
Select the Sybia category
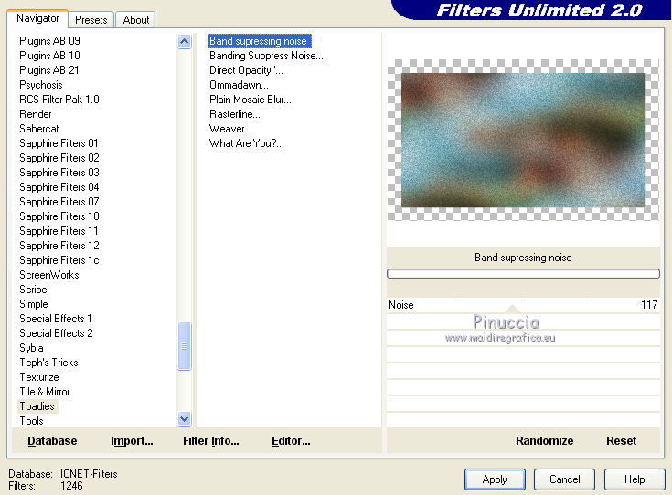coord(31,348)
